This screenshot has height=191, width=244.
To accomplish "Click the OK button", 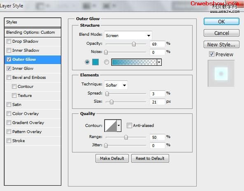I will tap(221, 21).
